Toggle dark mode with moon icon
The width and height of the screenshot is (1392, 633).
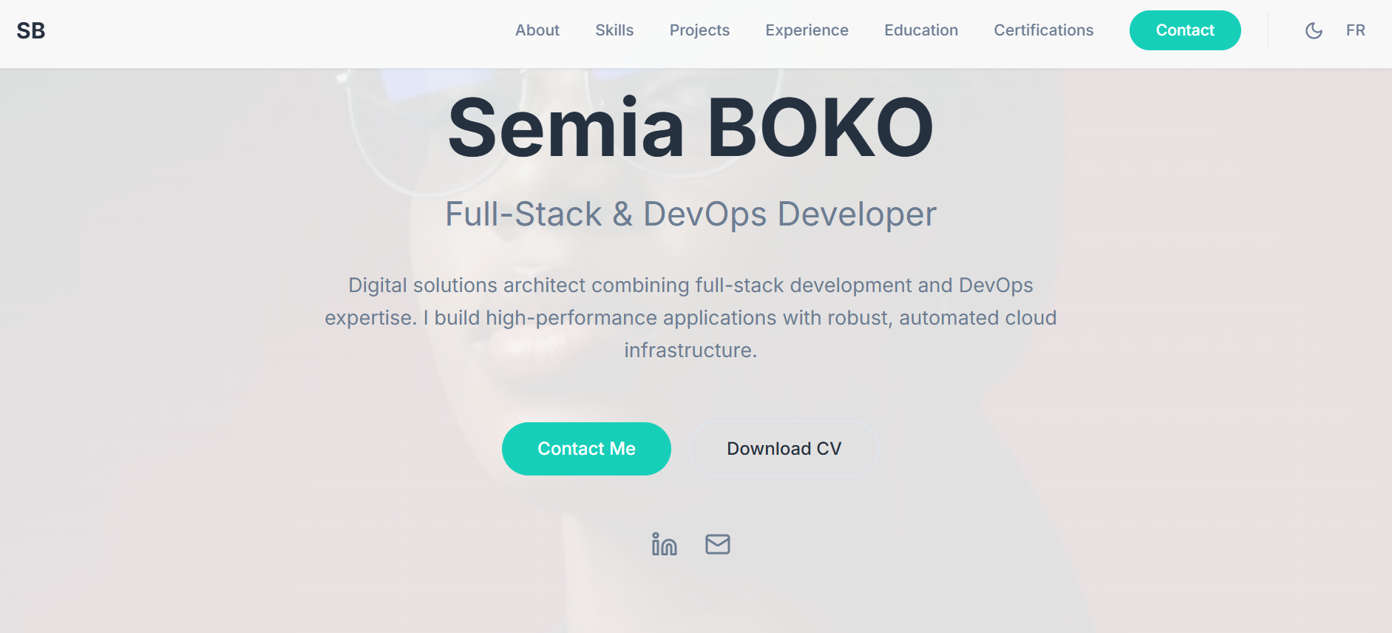tap(1314, 30)
